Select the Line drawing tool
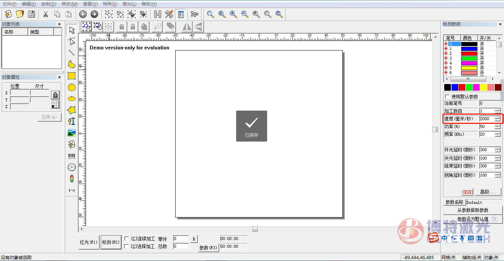Viewport: 504px width, 261px height. [x=72, y=53]
